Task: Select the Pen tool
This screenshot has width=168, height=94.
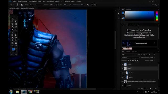Action: (x=16, y=38)
